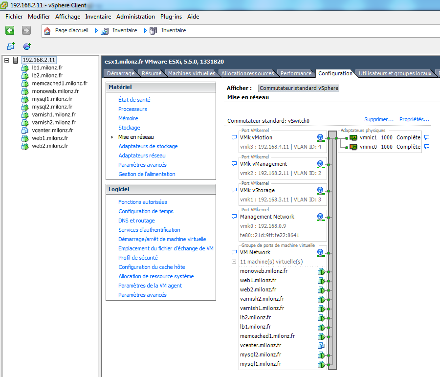Click the VM icon next to vcenter.milonz.fr in switch diagram

click(321, 346)
